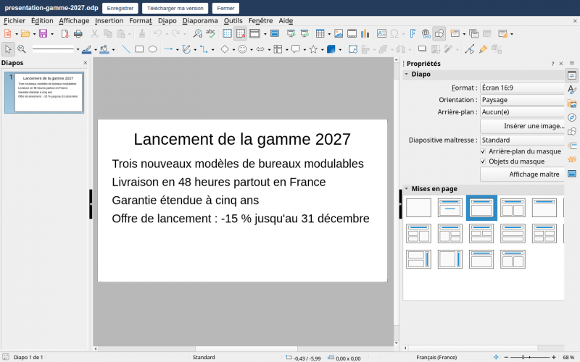
Task: Open the Édition menu
Action: (x=42, y=21)
